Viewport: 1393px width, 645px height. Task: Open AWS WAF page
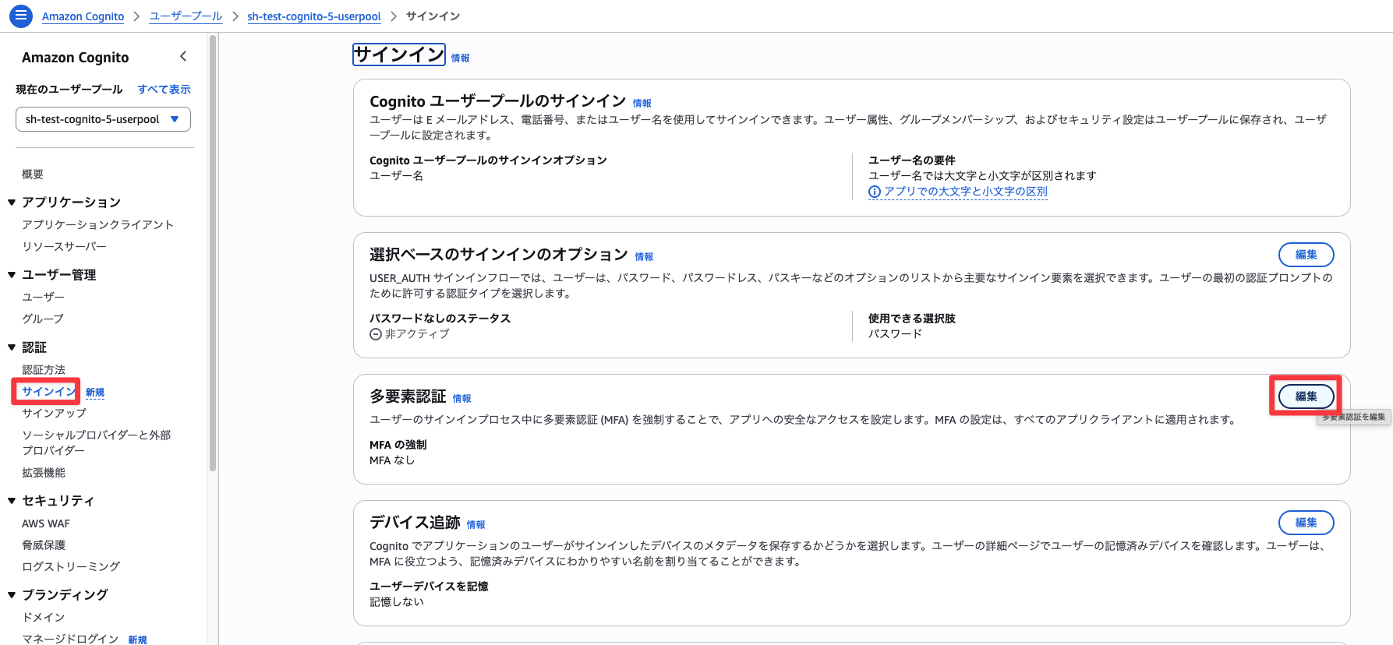point(46,524)
